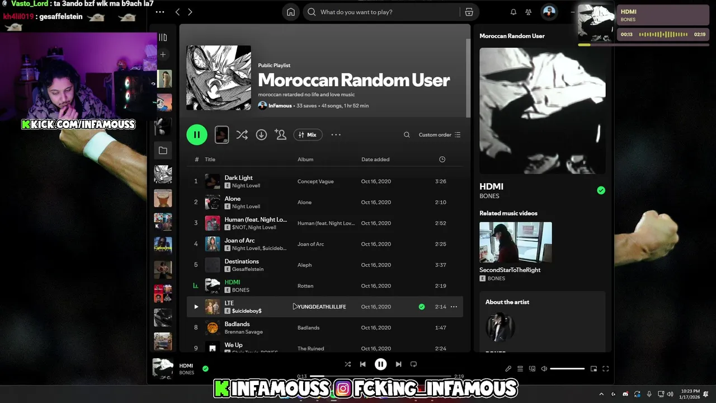Enter full screen mode

click(x=605, y=369)
